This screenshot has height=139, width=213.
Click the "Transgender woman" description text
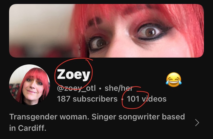pos(49,117)
